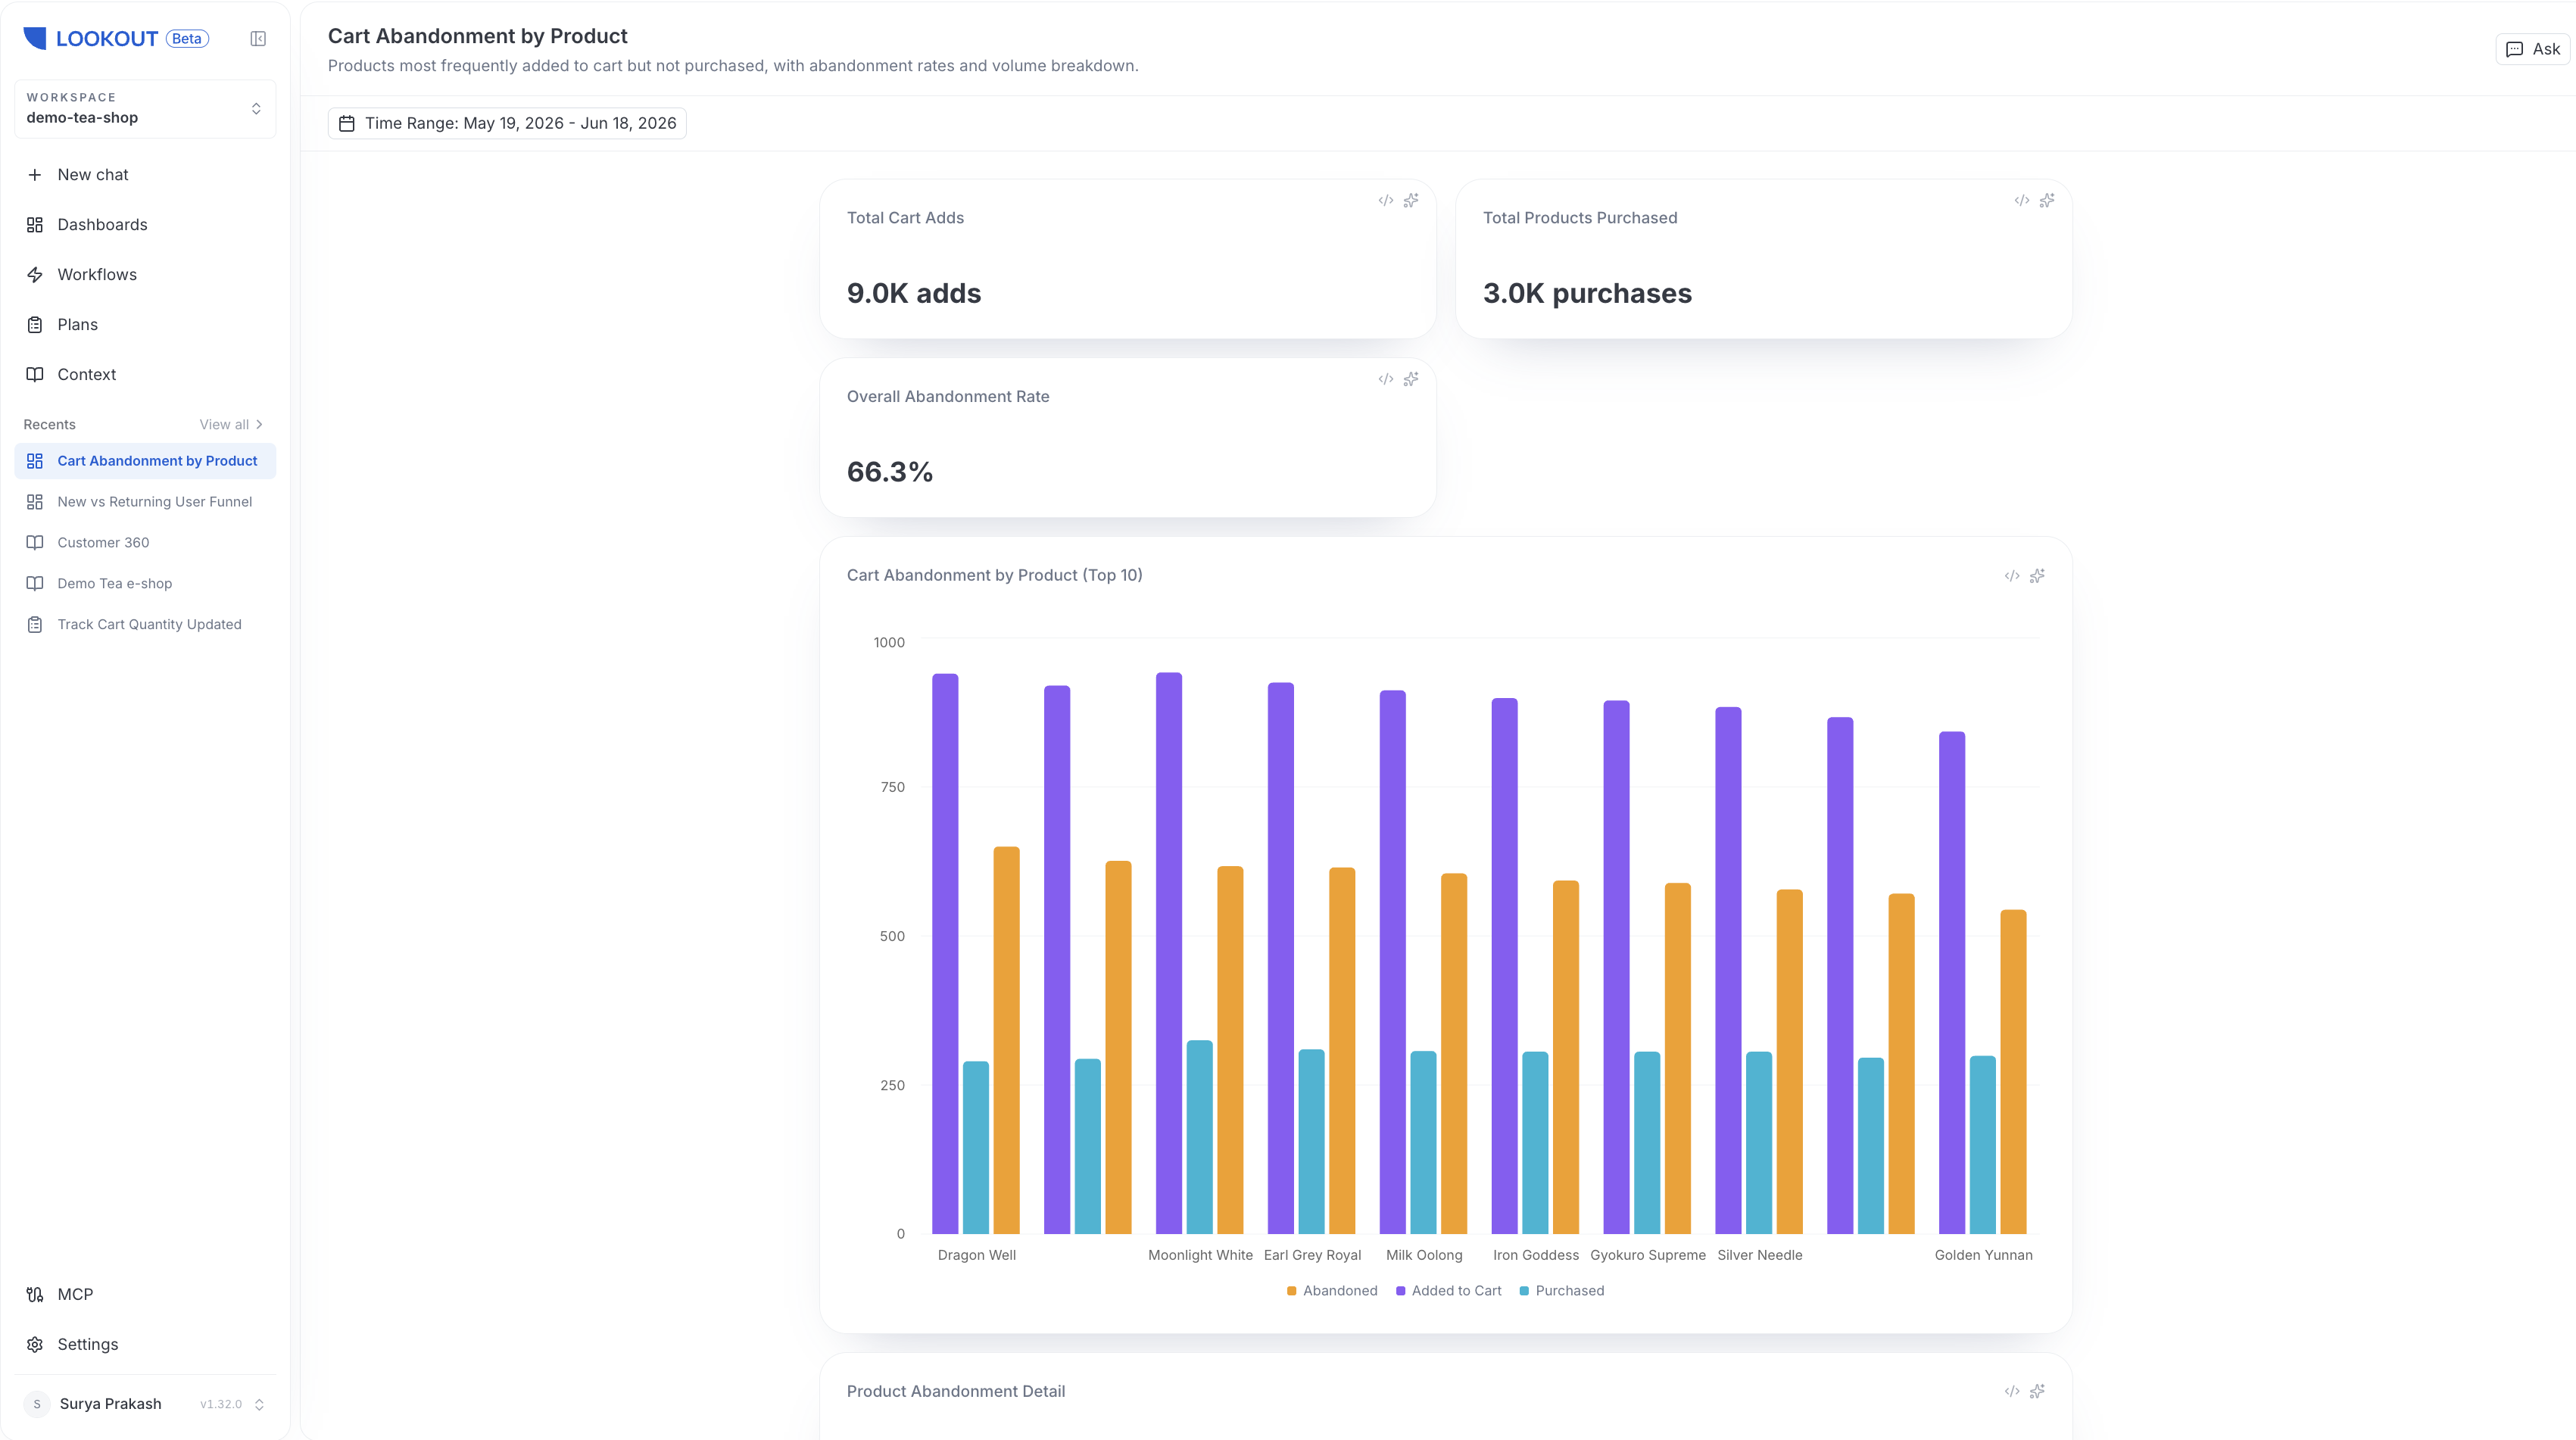Click the Lookout logo icon
This screenshot has height=1440, width=2576.
coord(35,38)
